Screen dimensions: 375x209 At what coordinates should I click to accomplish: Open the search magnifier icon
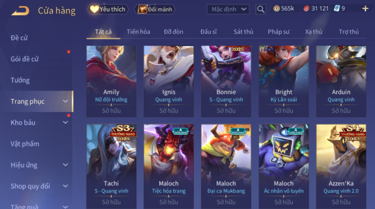click(261, 9)
